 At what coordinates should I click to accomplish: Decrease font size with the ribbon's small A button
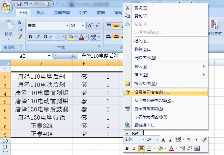[97, 26]
